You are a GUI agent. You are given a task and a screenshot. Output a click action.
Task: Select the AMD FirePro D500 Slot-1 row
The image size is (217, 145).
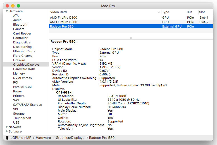point(131,18)
